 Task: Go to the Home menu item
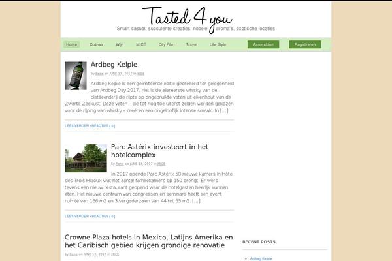coord(71,44)
